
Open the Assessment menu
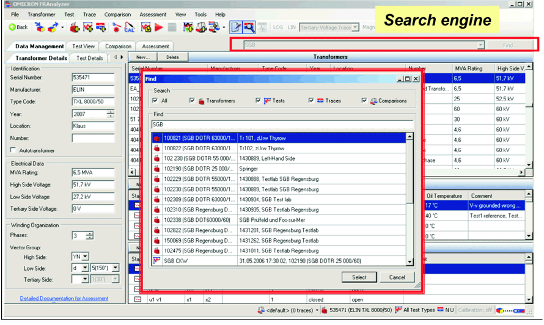[153, 15]
